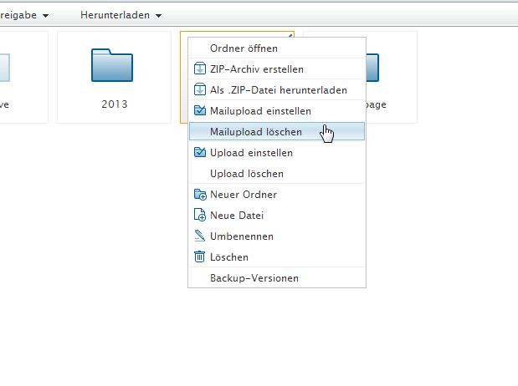518x386 pixels.
Task: Click the Neue Datei file icon
Action: click(199, 216)
